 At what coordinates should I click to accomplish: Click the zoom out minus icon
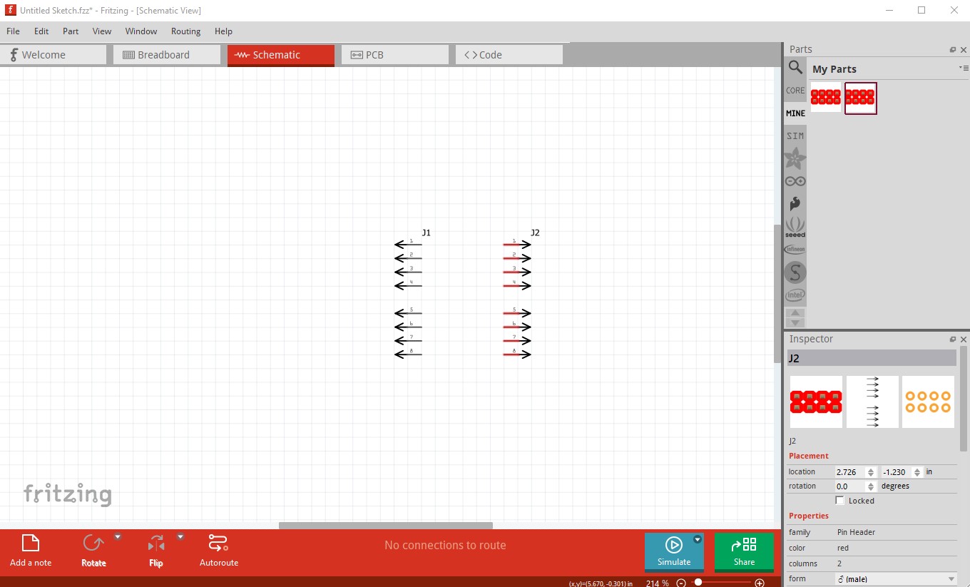(681, 583)
